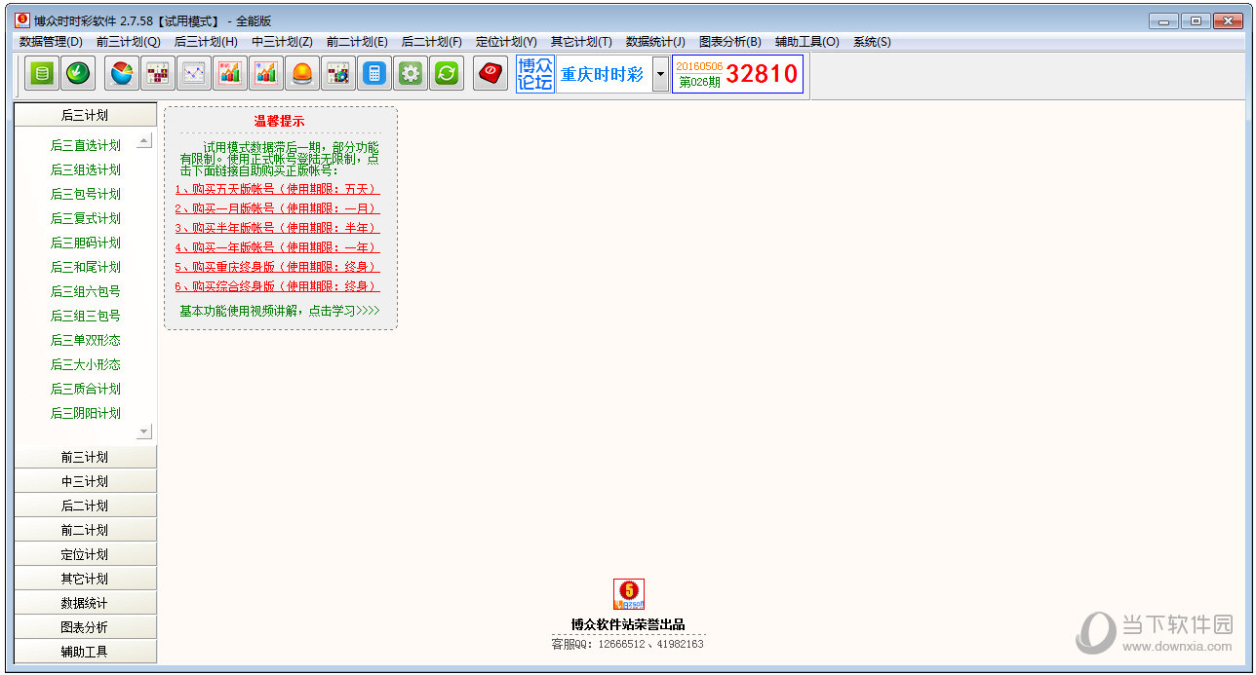Select 后三单双形态 in the sidebar
Screen dimensions: 1256x675
[x=86, y=340]
